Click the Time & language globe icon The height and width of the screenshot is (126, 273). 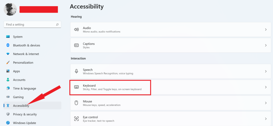tap(8, 88)
